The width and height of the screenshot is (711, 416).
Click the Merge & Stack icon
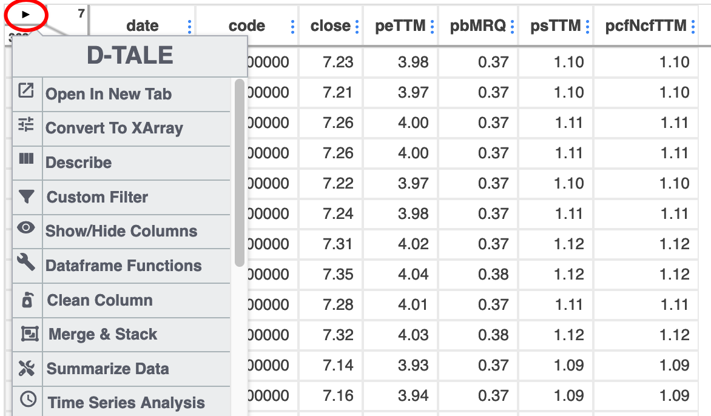pos(29,334)
